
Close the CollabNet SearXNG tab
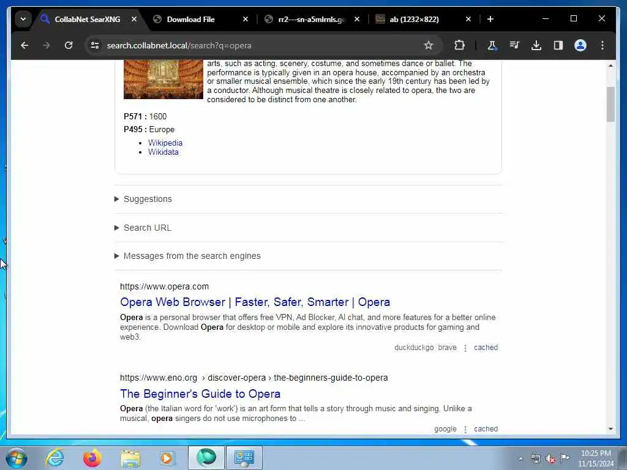134,19
